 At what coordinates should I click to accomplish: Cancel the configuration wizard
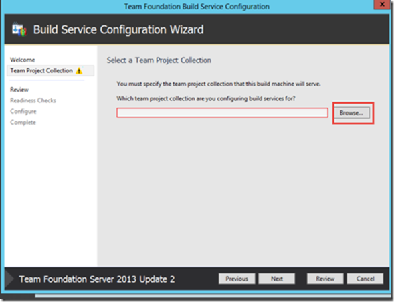365,279
